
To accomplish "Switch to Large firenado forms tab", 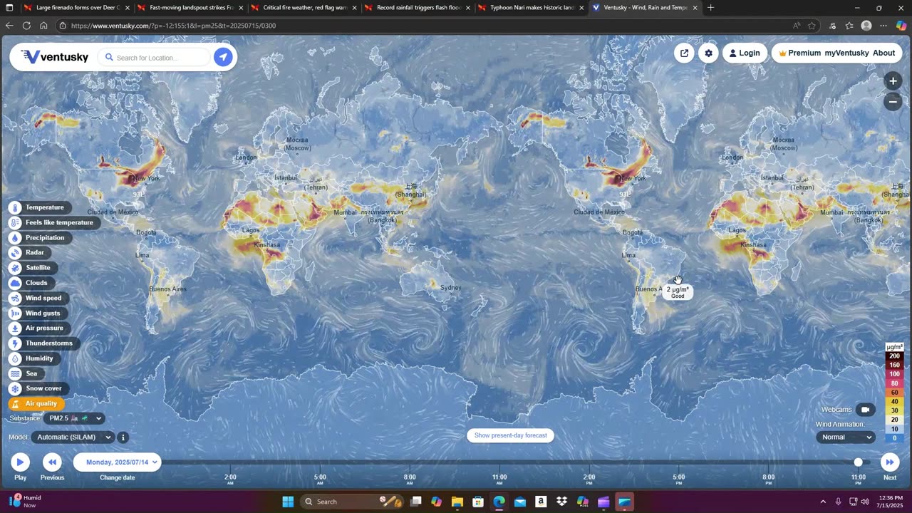I will 77,8.
